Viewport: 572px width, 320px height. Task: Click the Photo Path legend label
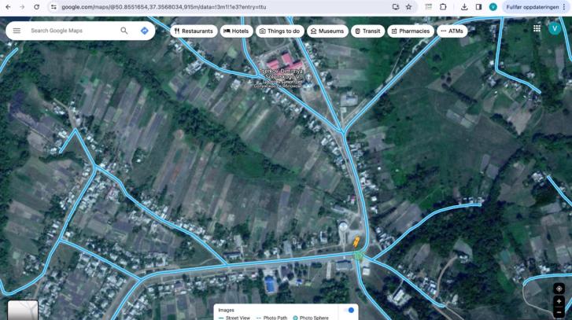click(x=275, y=318)
